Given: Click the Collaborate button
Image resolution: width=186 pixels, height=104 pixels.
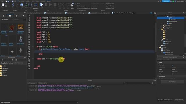Looking at the screenshot, I should 166,1.
